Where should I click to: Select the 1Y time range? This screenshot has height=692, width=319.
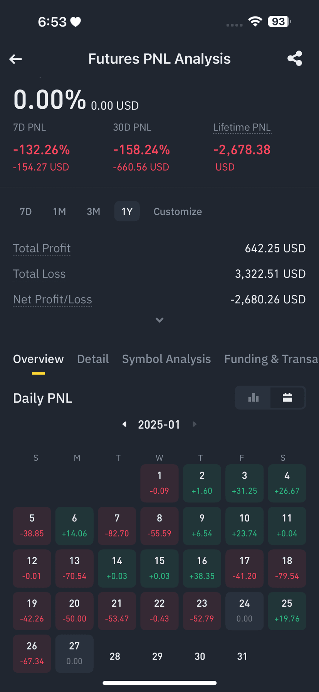coord(127,211)
